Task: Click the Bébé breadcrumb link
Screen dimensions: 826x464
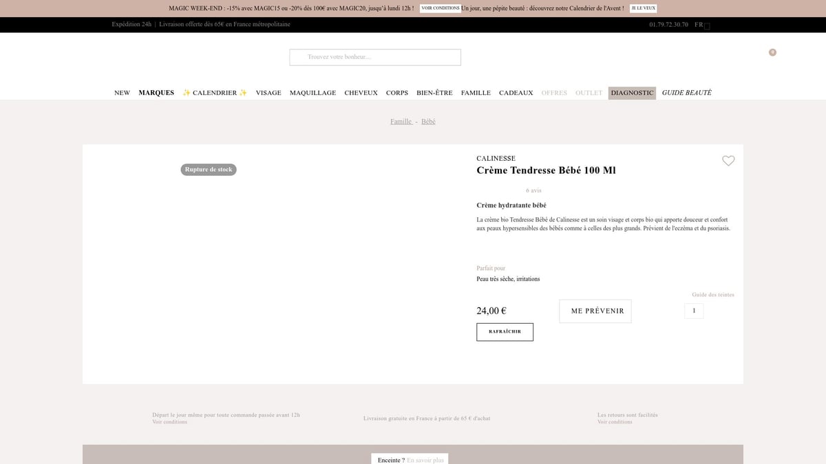Action: (428, 122)
